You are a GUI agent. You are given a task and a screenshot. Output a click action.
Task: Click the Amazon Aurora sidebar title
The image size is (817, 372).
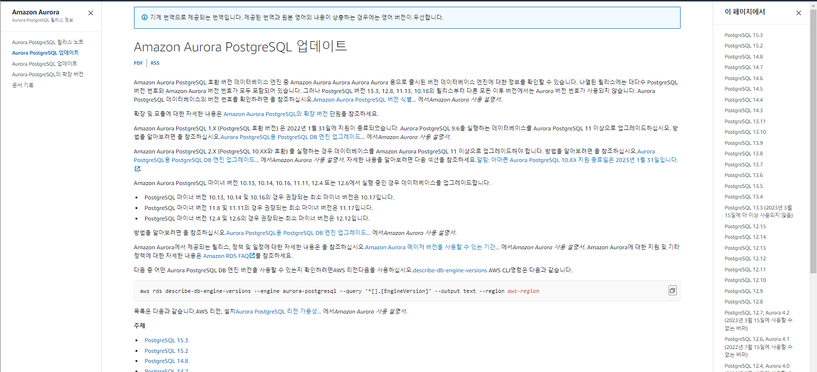pos(36,12)
